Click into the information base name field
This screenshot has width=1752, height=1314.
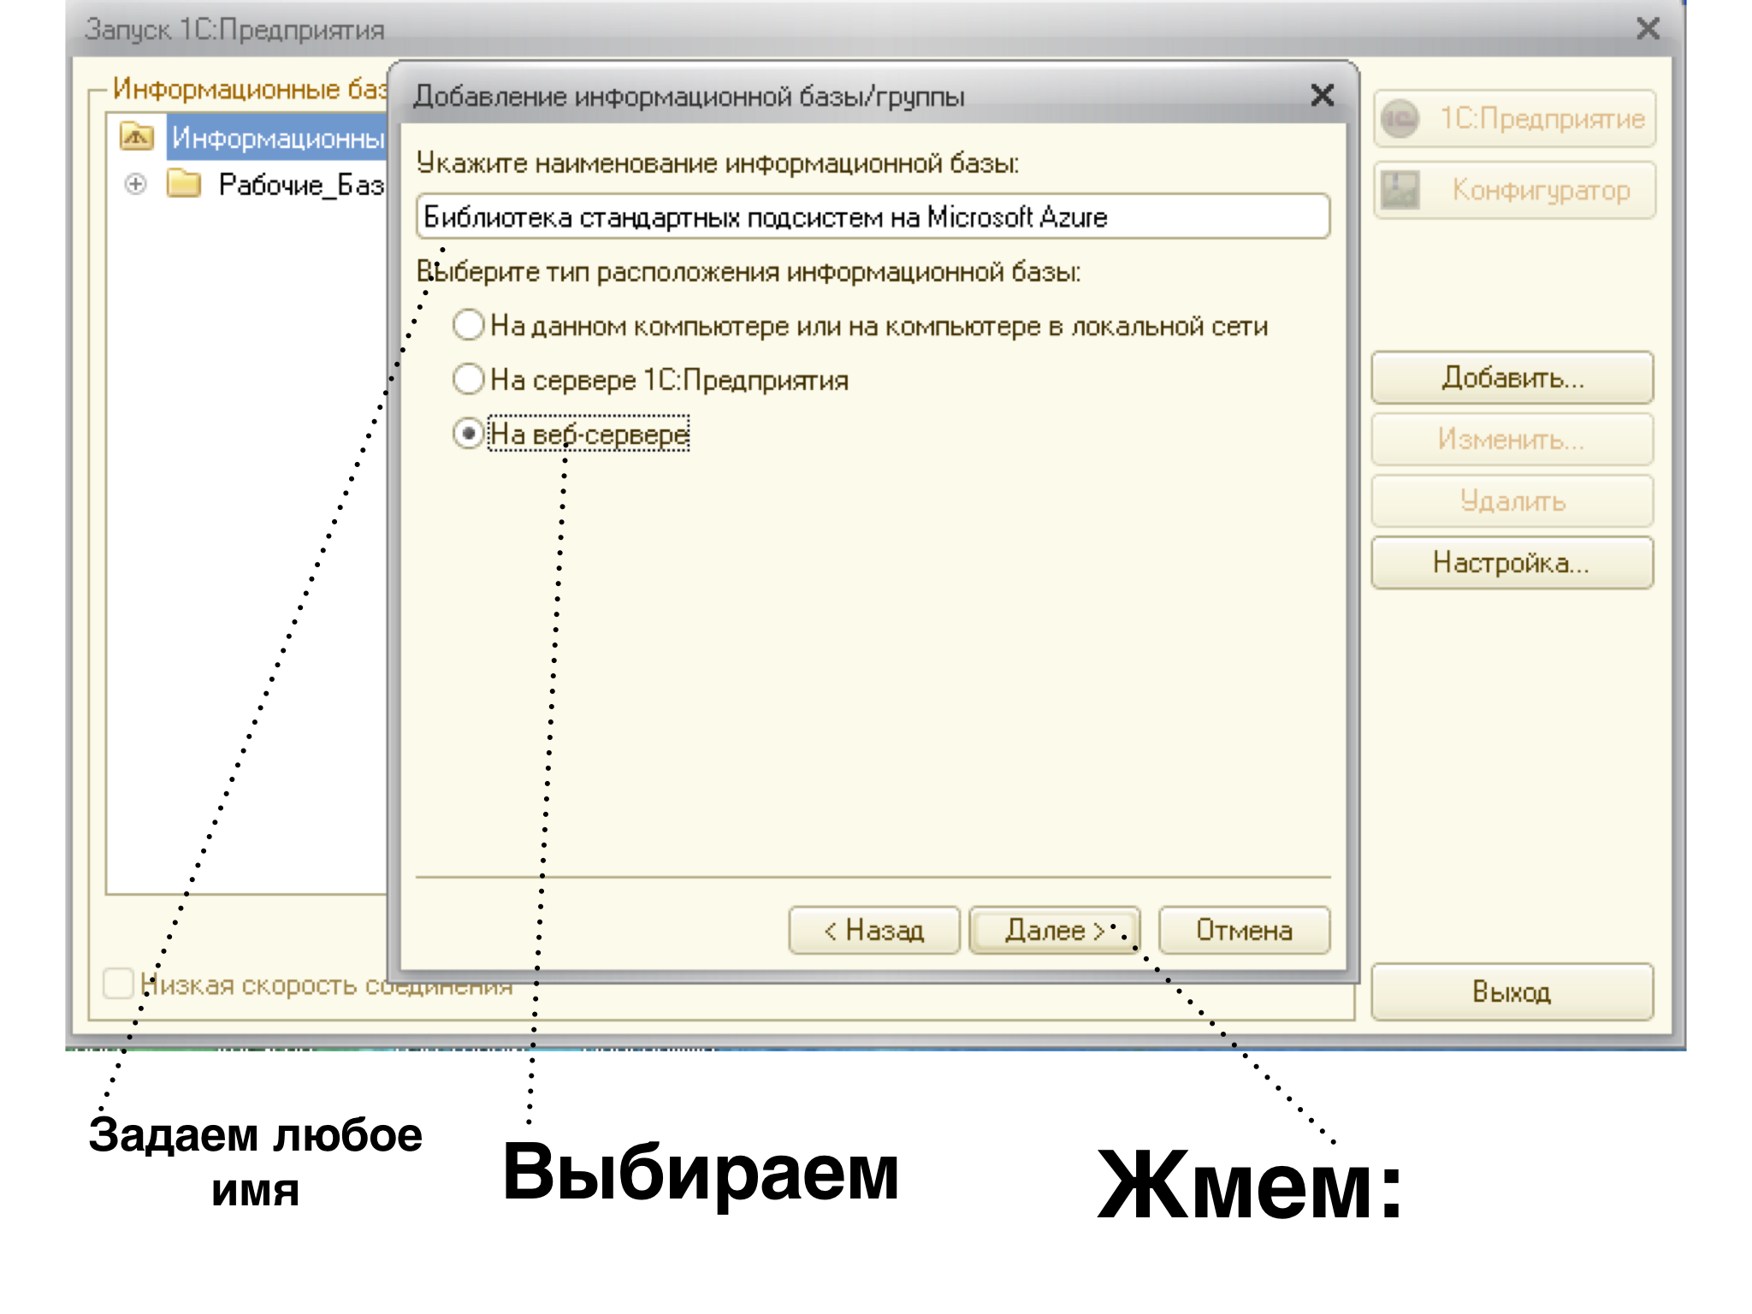point(873,216)
